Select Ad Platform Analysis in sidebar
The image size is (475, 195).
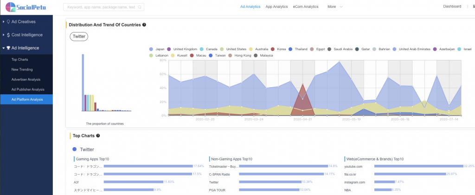coord(26,99)
